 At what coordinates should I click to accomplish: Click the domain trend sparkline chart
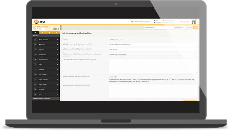(56, 27)
